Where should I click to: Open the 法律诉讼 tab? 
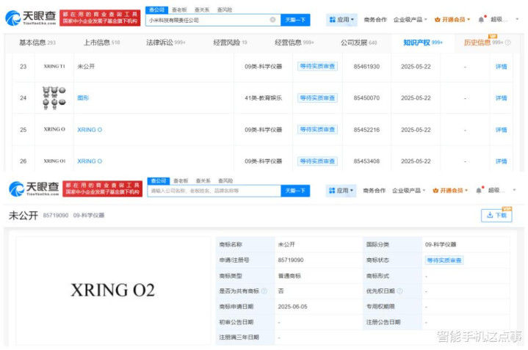[x=166, y=43]
